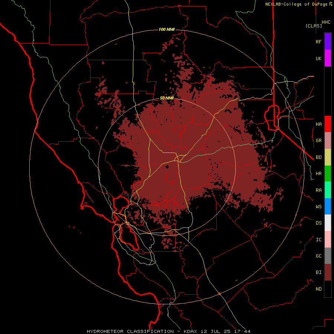334x334 pixels.
Task: Click the HYDROMETEOR CLASSIFICATION title text
Action: (x=130, y=331)
